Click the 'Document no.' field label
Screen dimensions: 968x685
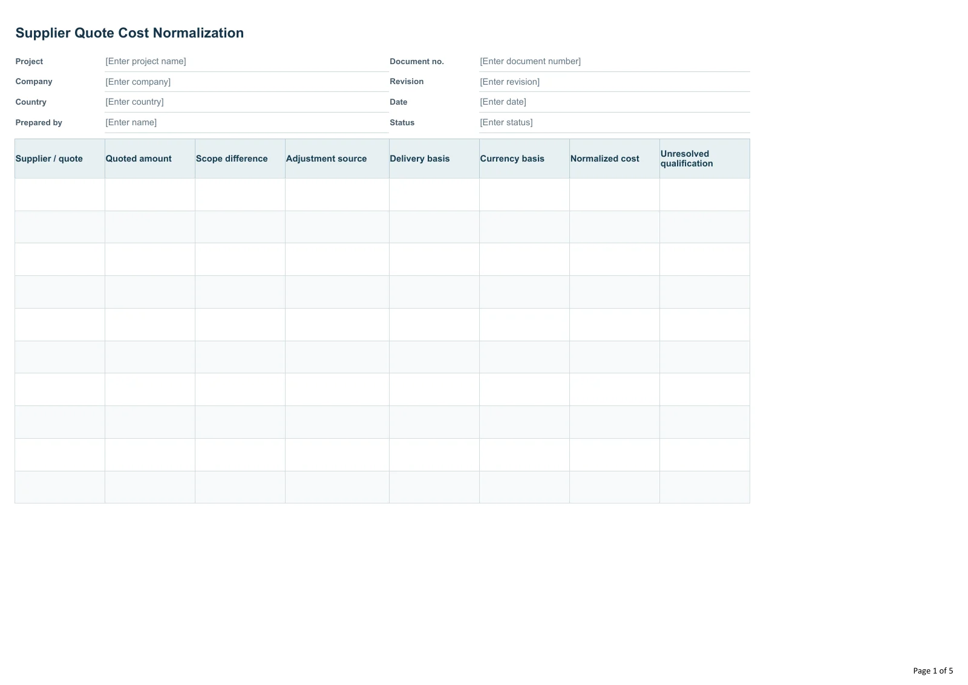(x=417, y=62)
